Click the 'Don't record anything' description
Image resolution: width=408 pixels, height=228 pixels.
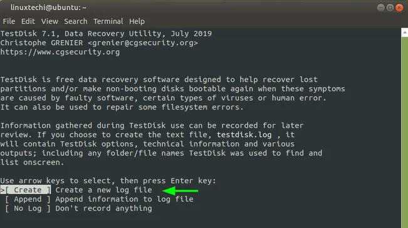[103, 209]
